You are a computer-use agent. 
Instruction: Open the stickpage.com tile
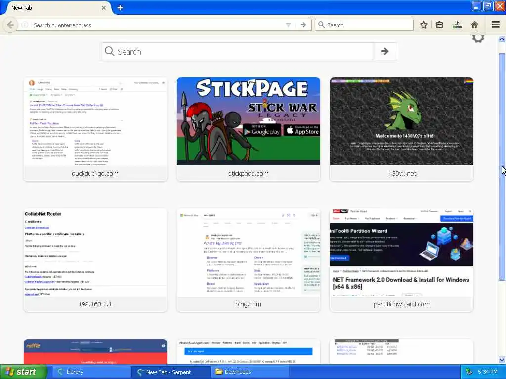pyautogui.click(x=249, y=129)
